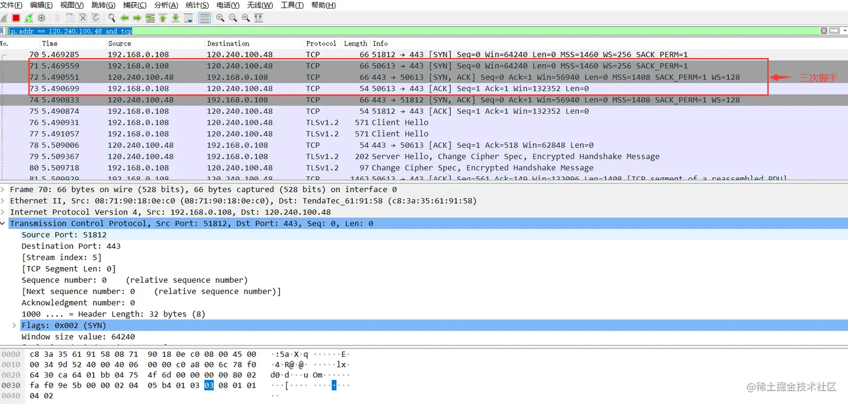Open capture options gear icon
Viewport: 848px width, 404px height.
[42, 18]
